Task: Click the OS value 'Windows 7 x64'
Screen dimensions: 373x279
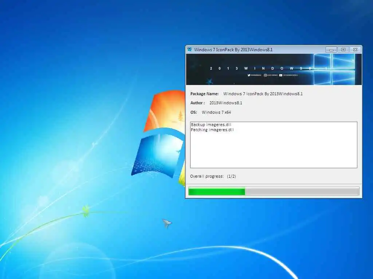Action: click(x=216, y=112)
